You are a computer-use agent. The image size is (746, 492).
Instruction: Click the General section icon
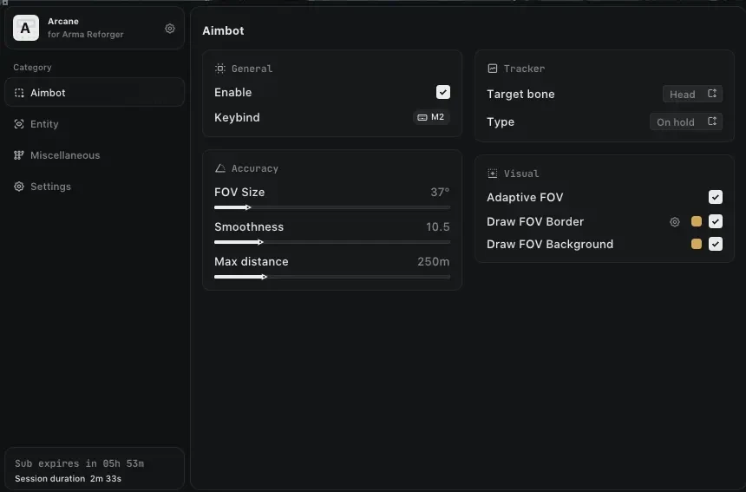click(219, 69)
